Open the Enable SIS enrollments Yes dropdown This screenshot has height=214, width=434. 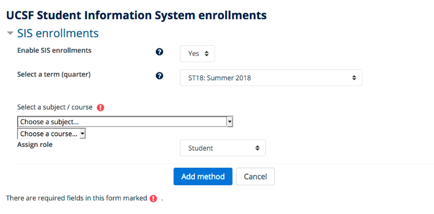tap(198, 54)
